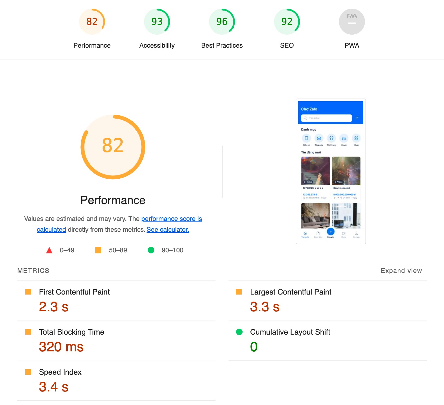Open the "See calculator." link
444x405 pixels.
click(x=168, y=230)
